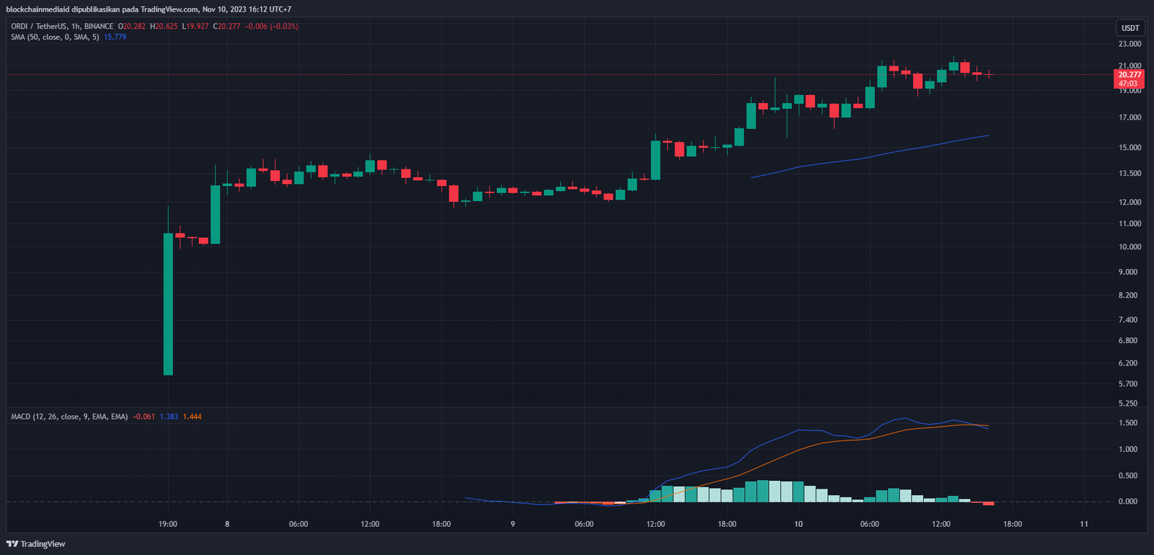Open the USDT currency selector
Screen dimensions: 1154x555
pos(1130,28)
